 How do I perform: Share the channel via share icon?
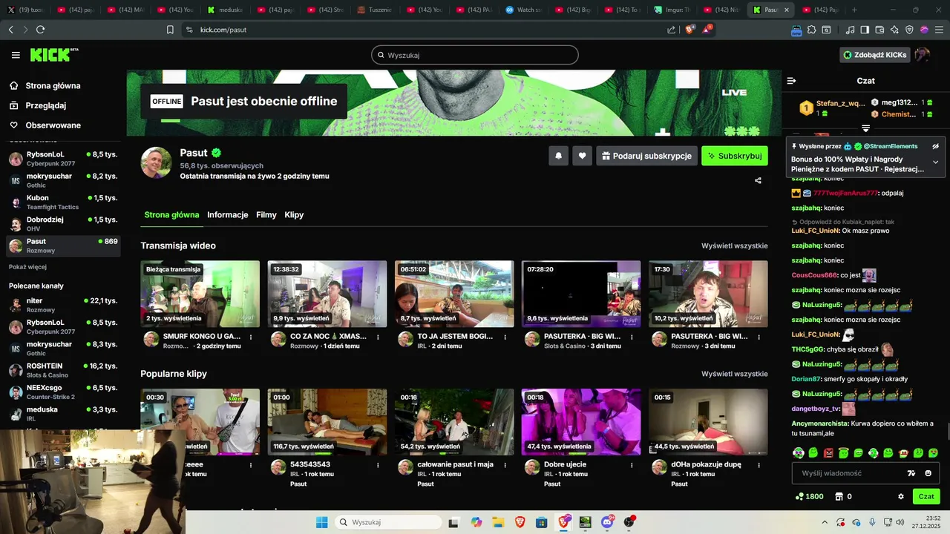click(x=758, y=180)
